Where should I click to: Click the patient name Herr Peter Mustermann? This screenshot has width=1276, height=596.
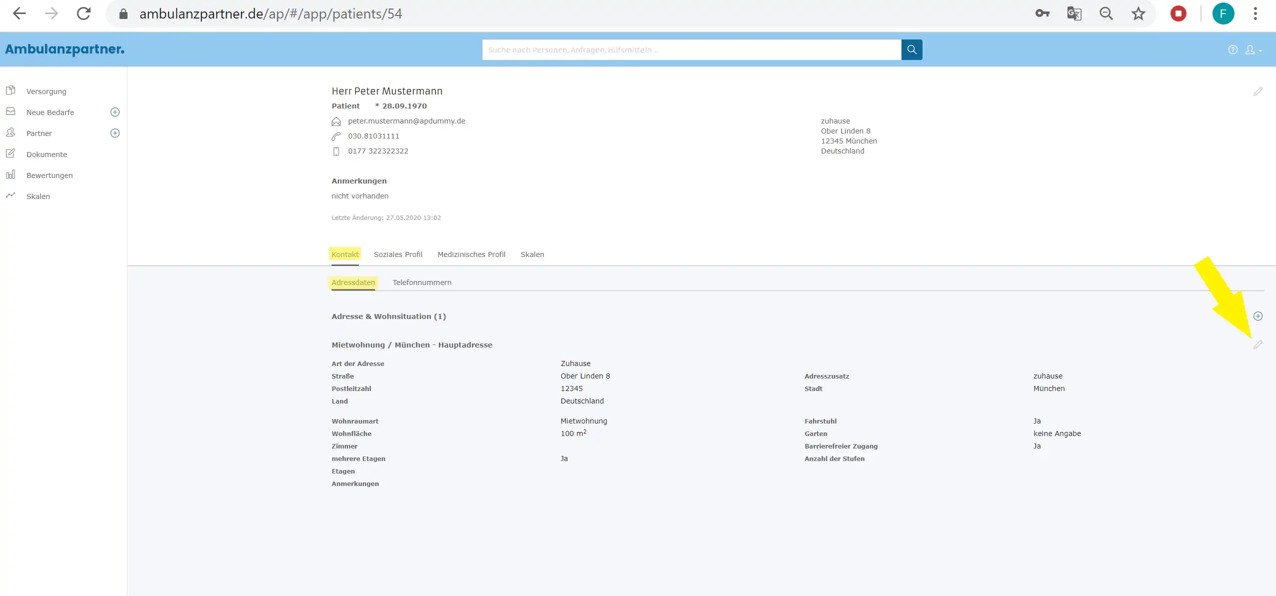(387, 91)
